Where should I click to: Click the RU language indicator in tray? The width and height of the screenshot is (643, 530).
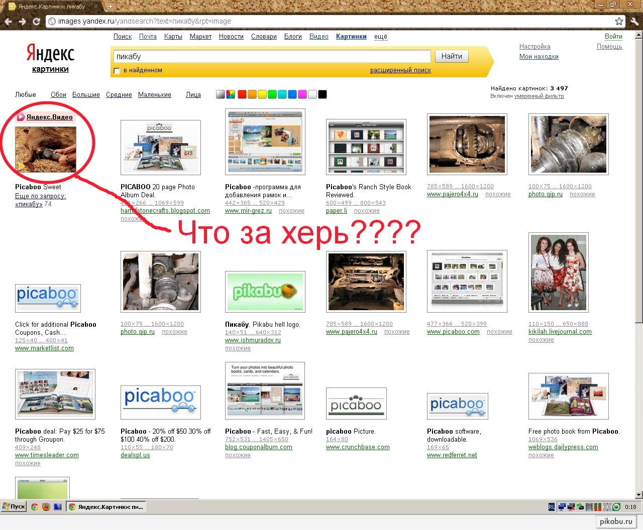(552, 507)
